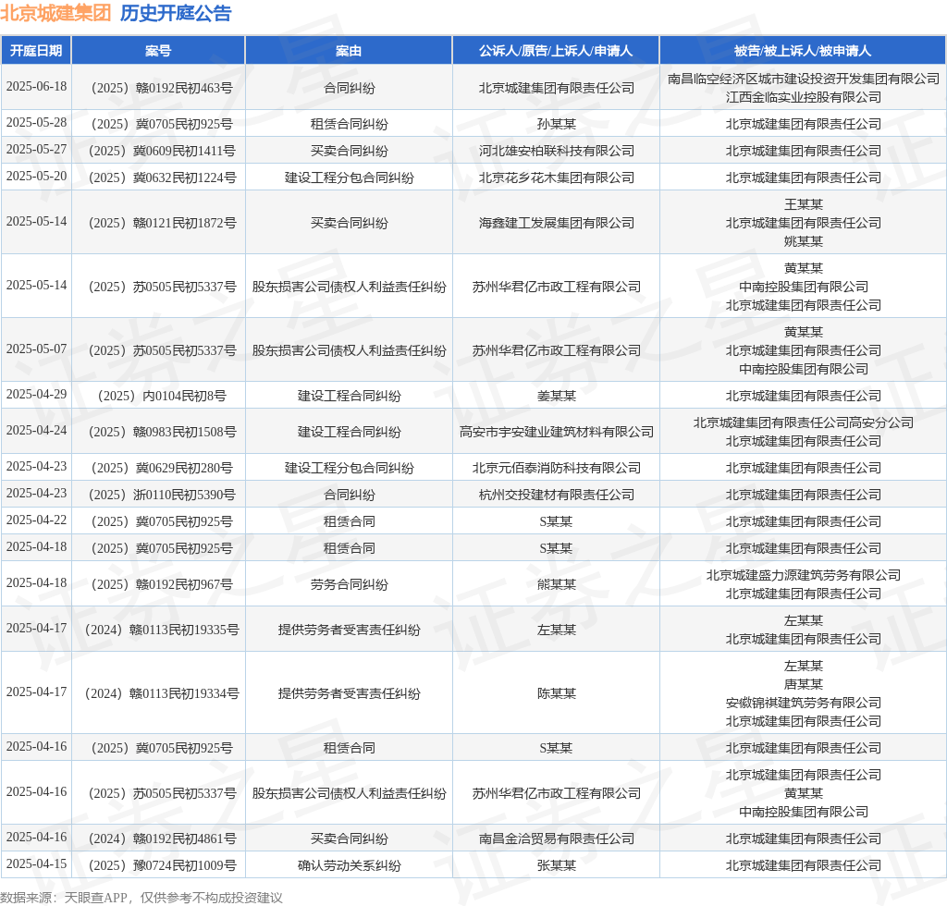This screenshot has height=906, width=947.
Task: Select the '开庭日期' column header
Action: click(36, 51)
